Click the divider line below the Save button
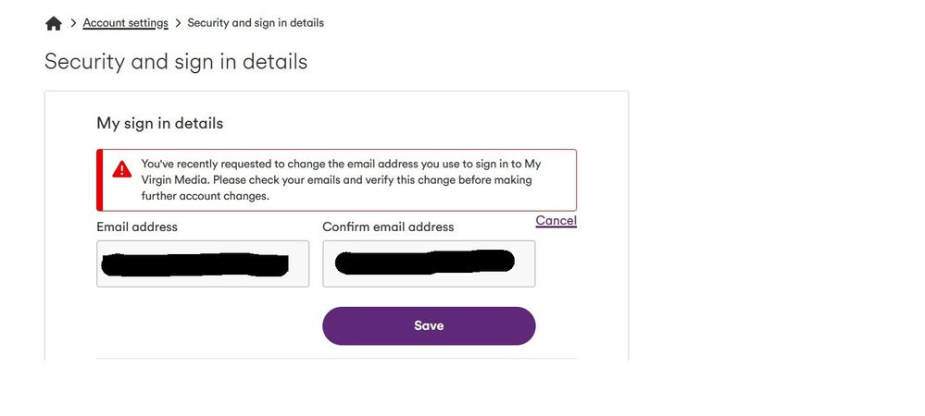Screen dimensions: 925x416 337,359
